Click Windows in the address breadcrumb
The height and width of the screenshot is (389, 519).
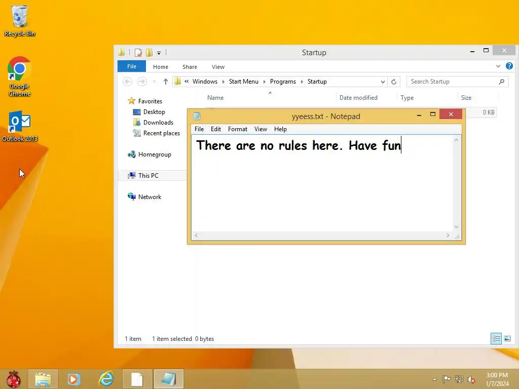pyautogui.click(x=205, y=82)
